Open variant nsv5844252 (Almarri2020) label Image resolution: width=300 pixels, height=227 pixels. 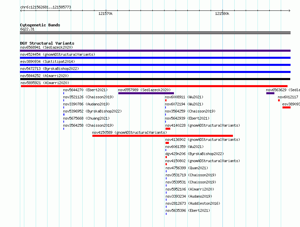tap(44, 76)
